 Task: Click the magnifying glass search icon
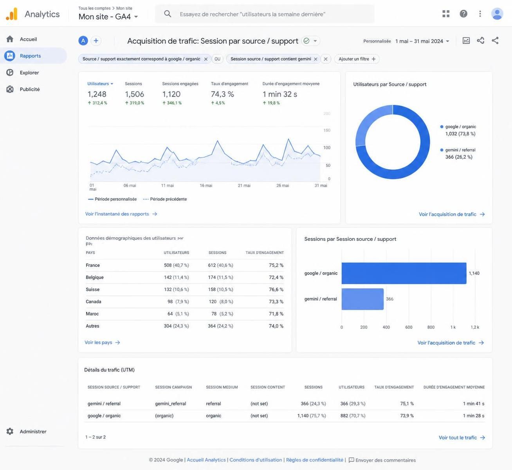click(x=168, y=14)
